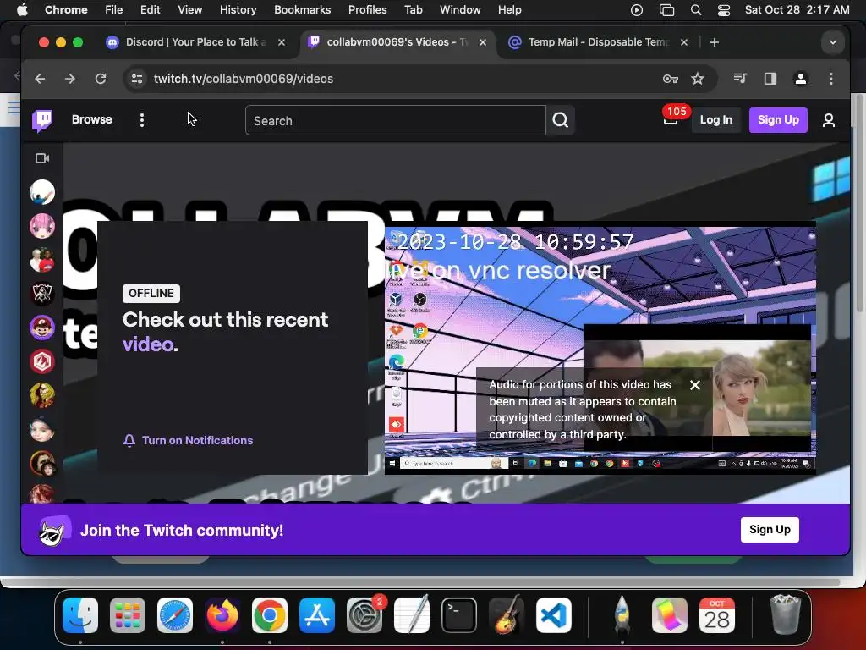866x650 pixels.
Task: Launch Firefox from the Dock
Action: click(x=222, y=615)
